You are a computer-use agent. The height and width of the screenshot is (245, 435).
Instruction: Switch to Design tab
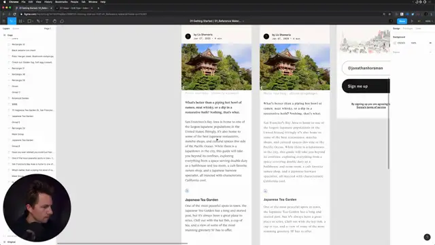396,29
